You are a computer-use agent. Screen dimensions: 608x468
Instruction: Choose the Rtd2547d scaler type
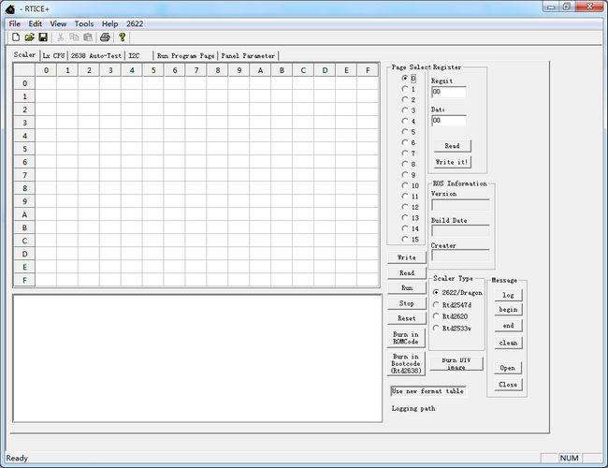click(436, 304)
